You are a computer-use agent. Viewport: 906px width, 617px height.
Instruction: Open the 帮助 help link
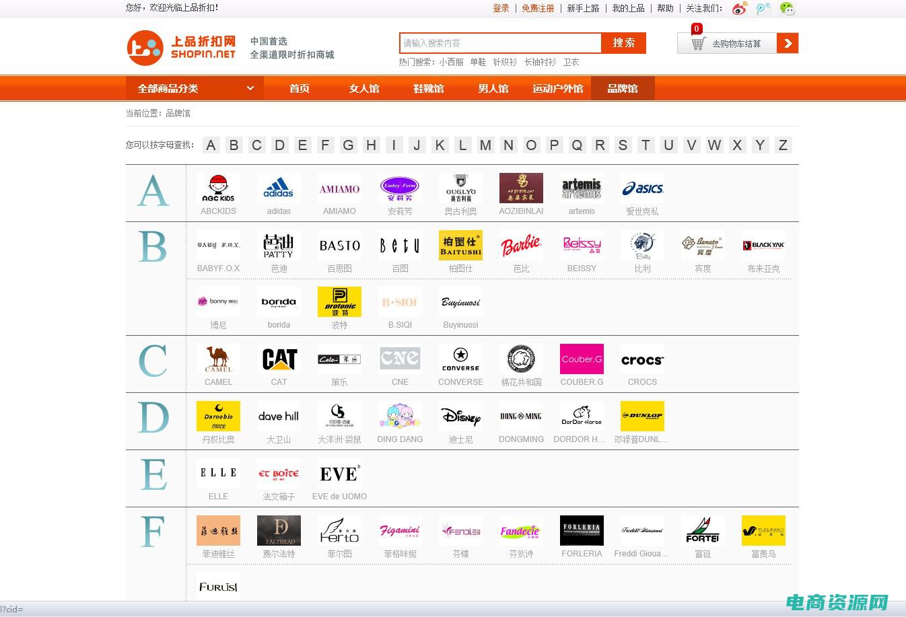coord(665,8)
